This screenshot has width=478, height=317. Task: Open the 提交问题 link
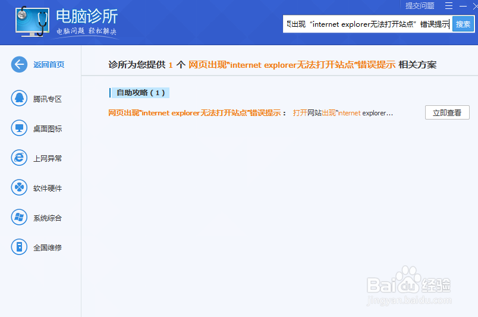[x=420, y=5]
